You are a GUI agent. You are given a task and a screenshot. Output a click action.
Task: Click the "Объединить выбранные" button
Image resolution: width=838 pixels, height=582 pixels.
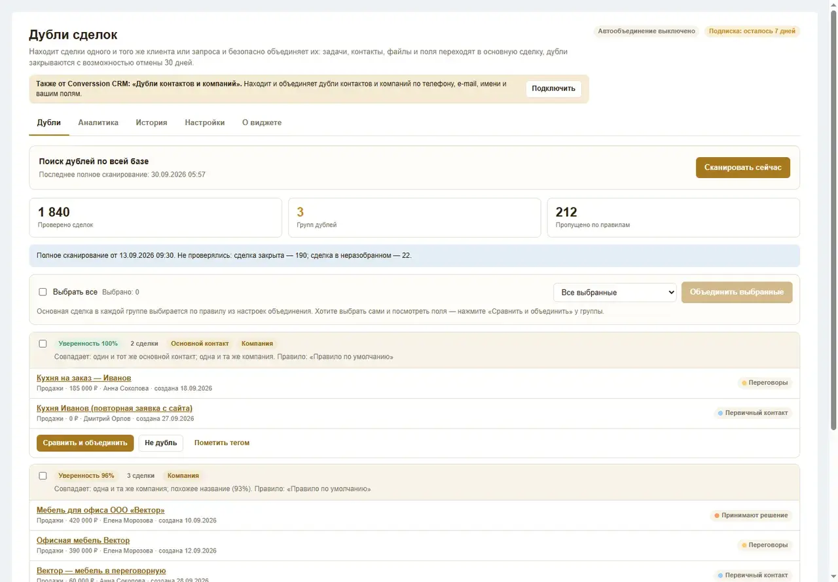[737, 293]
